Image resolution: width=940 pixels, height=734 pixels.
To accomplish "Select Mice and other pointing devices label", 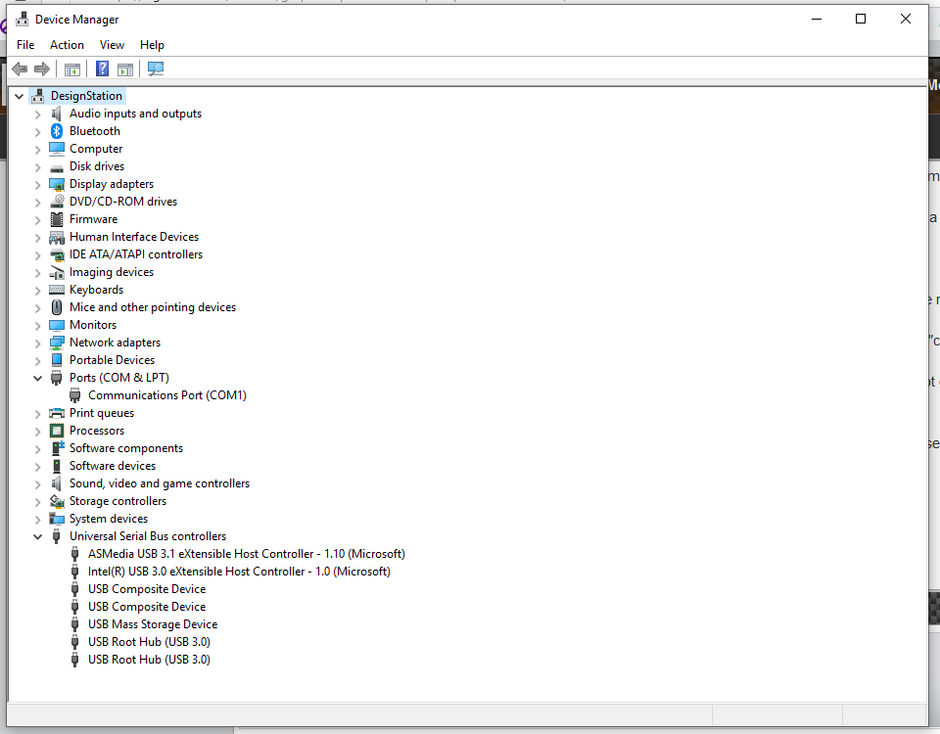I will point(153,307).
